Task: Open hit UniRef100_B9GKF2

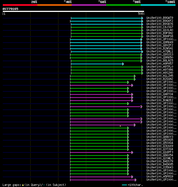Action: tap(160, 21)
